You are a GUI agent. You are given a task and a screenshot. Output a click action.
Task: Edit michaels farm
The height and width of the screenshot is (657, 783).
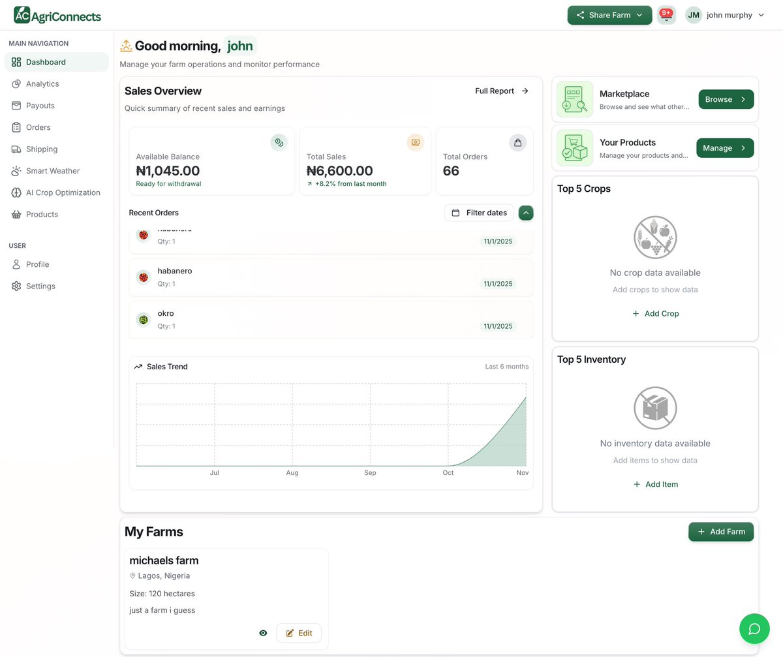[x=299, y=633]
